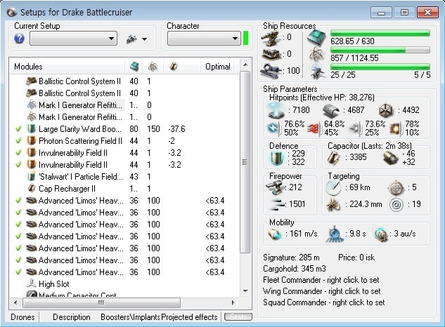
Task: Click the capacitor amount icon showing 3385
Action: pos(334,158)
